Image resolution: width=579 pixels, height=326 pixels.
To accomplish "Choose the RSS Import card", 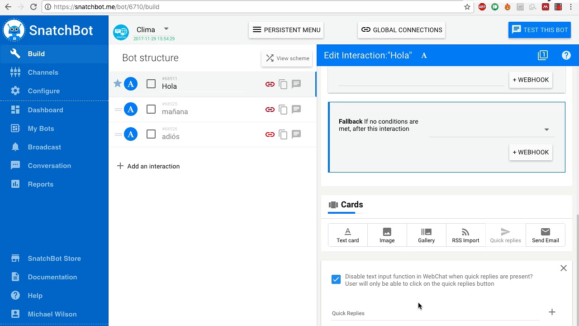I will [x=465, y=235].
